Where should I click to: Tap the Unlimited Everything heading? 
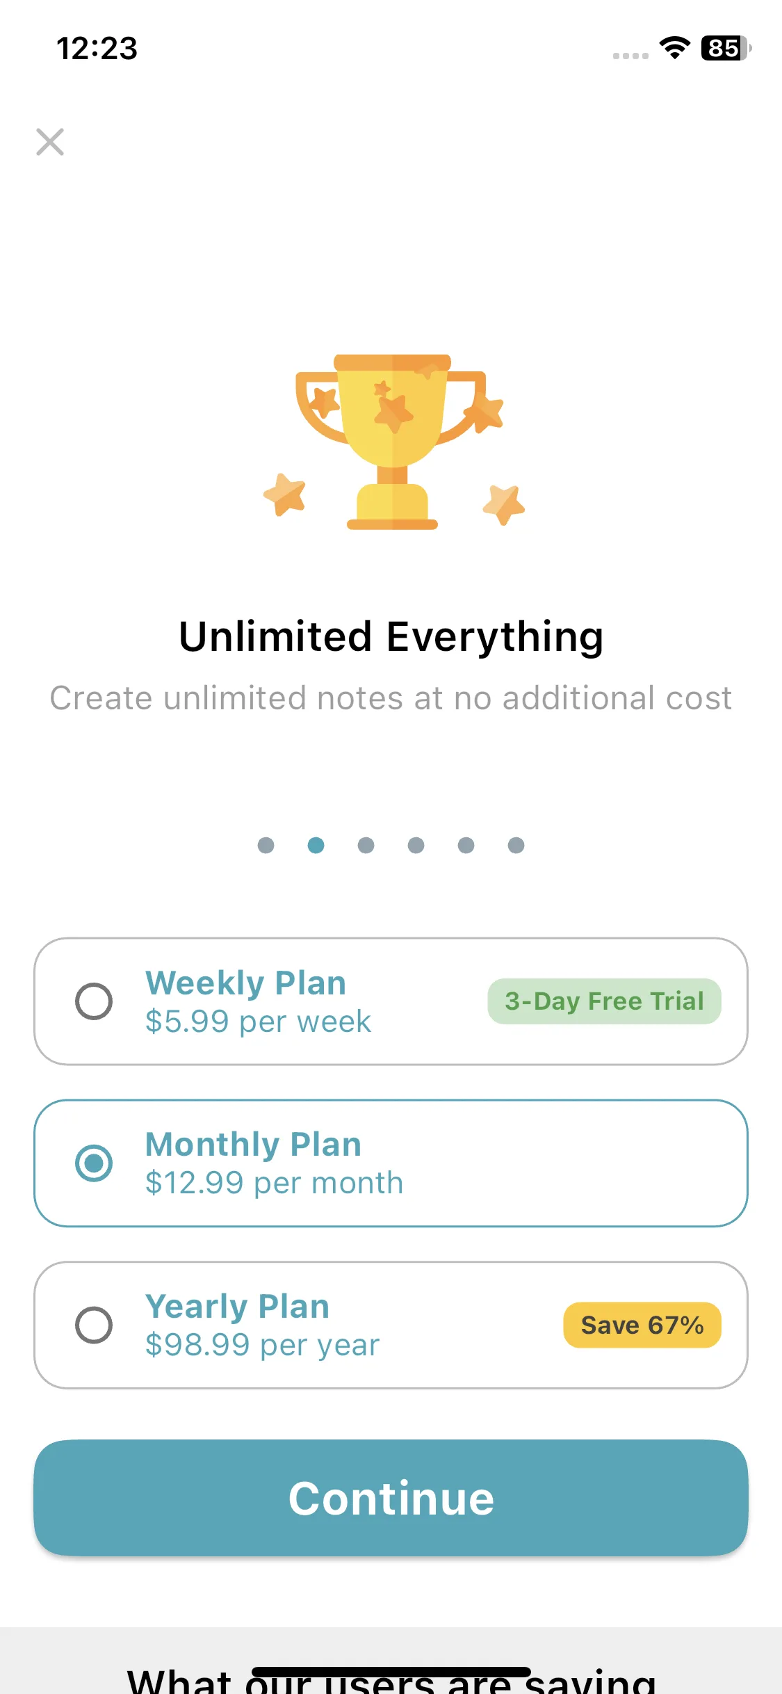[x=391, y=637]
